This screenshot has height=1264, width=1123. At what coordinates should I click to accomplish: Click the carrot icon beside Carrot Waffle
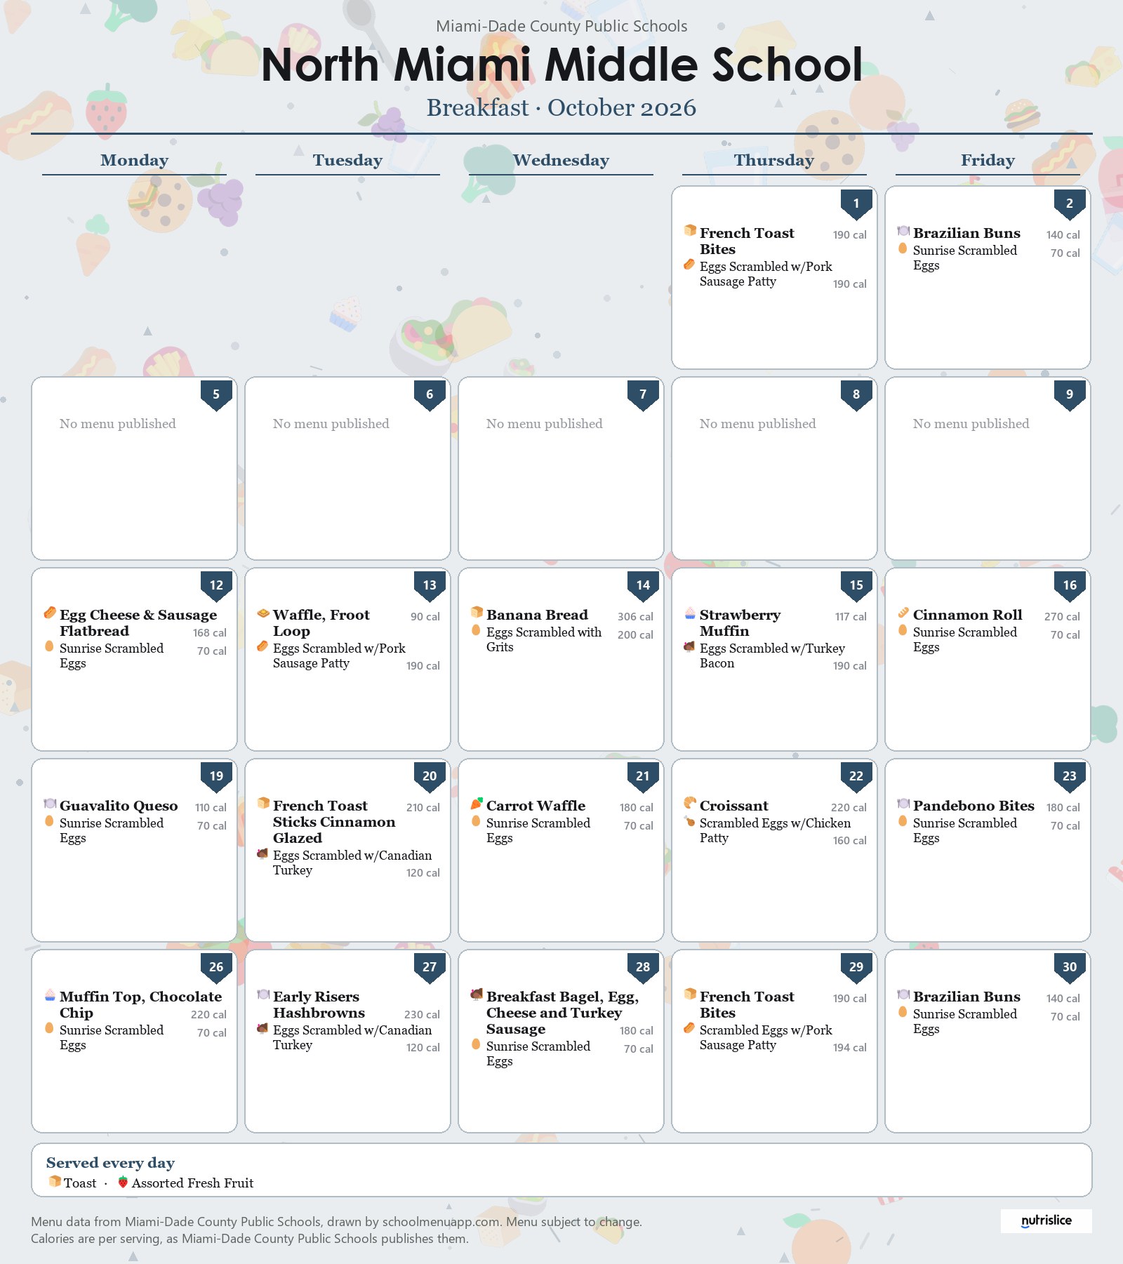477,803
